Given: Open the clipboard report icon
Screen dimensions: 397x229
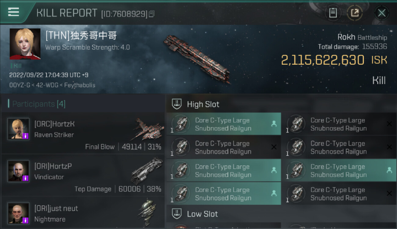Looking at the screenshot, I should [x=333, y=13].
